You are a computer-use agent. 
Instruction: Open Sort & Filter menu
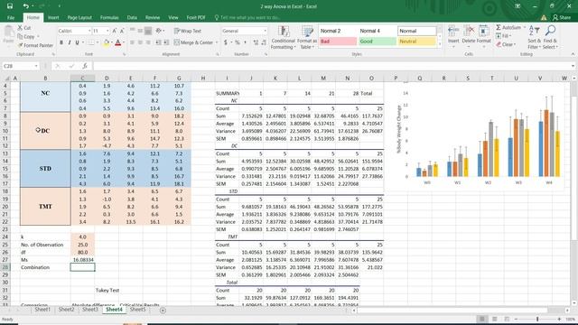pyautogui.click(x=534, y=37)
